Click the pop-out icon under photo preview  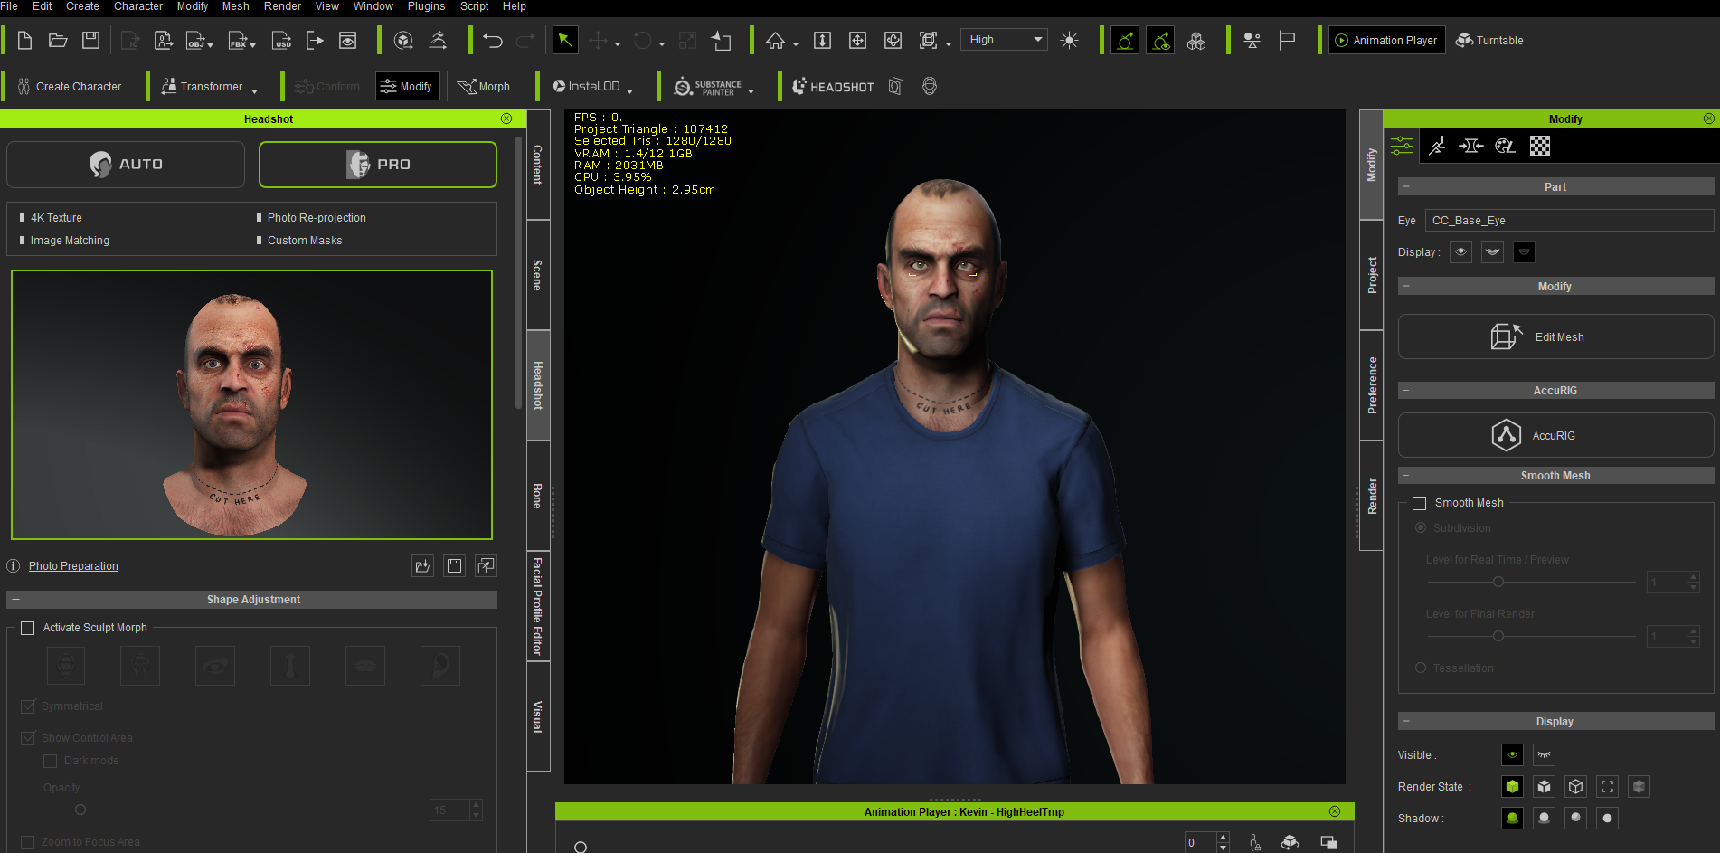point(487,566)
